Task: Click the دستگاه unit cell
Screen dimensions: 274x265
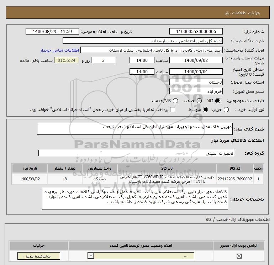Action: coord(100,179)
